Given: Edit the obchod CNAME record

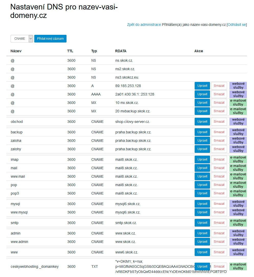Looking at the screenshot, I should click(202, 122).
